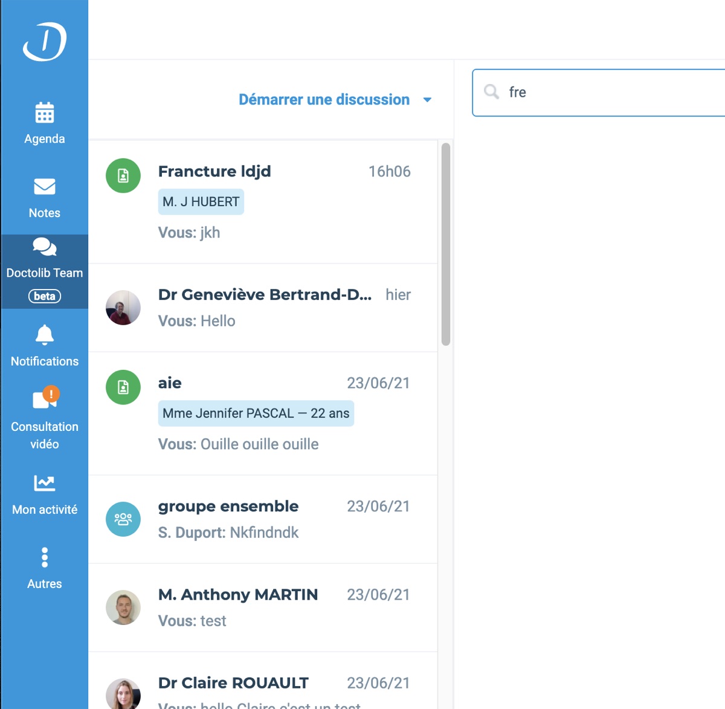
Task: Open the groupe ensemble conversation title
Action: pyautogui.click(x=228, y=507)
